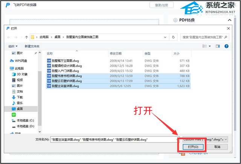Image resolution: width=241 pixels, height=164 pixels.
Task: Open the Custom Files type dropdown
Action: tap(205, 139)
